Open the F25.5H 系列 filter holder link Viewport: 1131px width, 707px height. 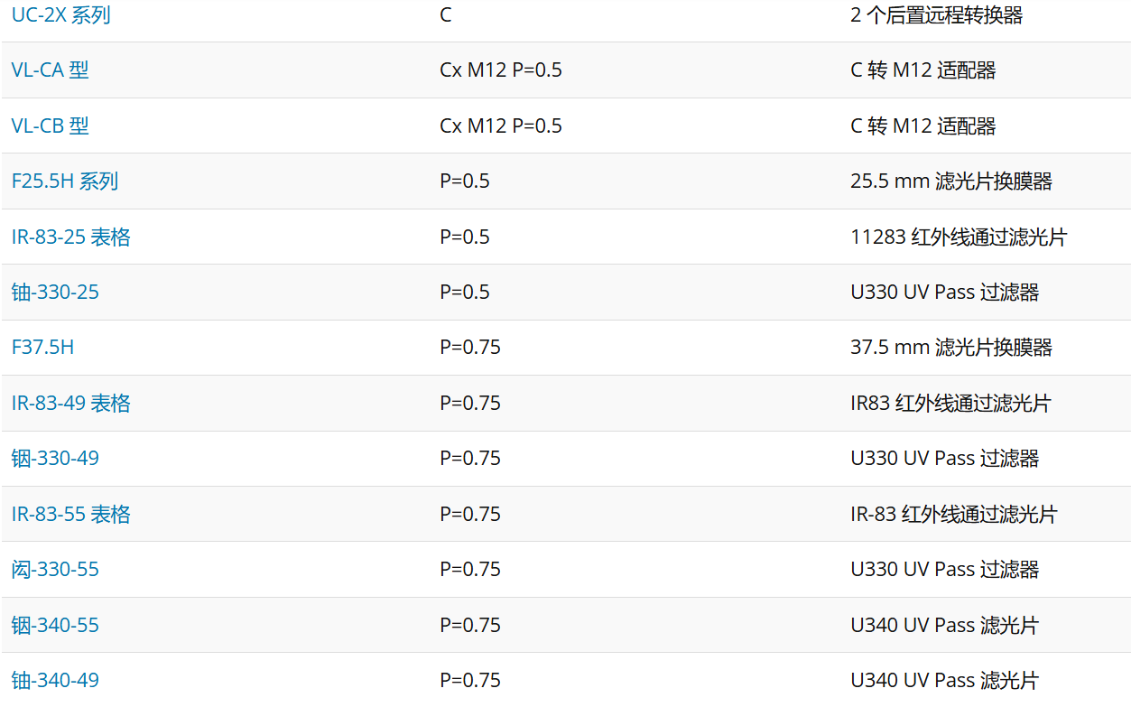64,181
